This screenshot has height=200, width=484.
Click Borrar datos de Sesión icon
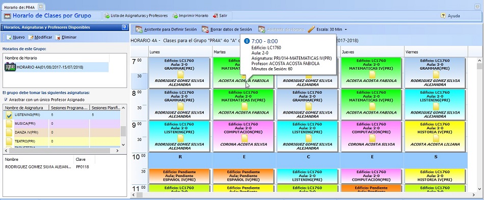click(x=205, y=30)
